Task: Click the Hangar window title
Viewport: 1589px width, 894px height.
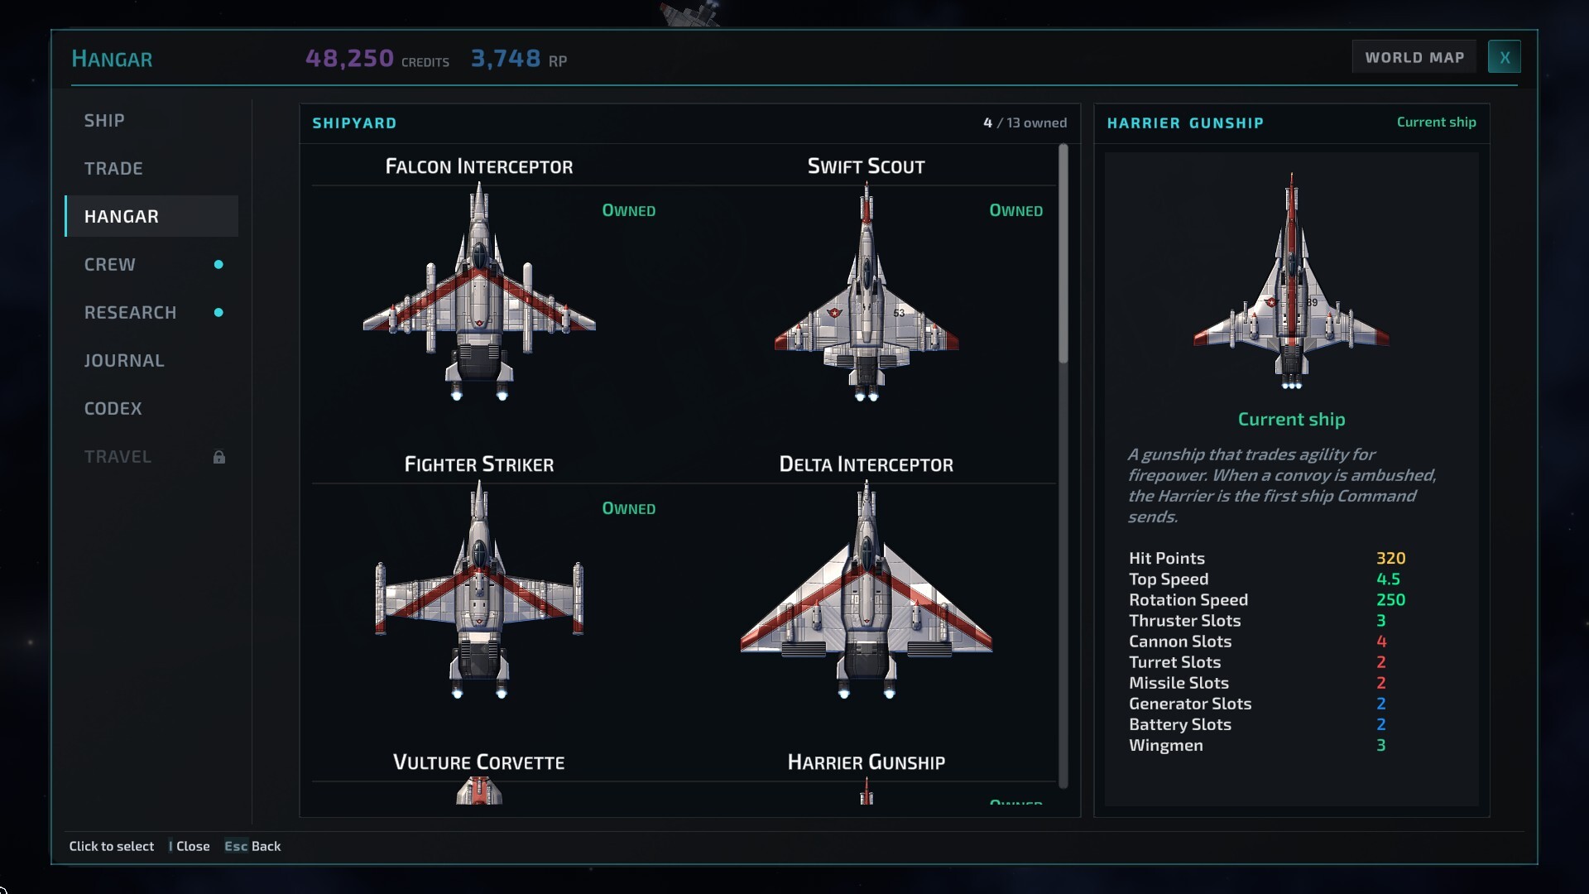Action: (x=112, y=59)
